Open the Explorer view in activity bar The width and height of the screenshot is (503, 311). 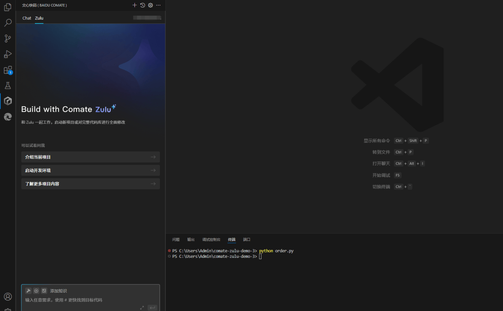(8, 7)
